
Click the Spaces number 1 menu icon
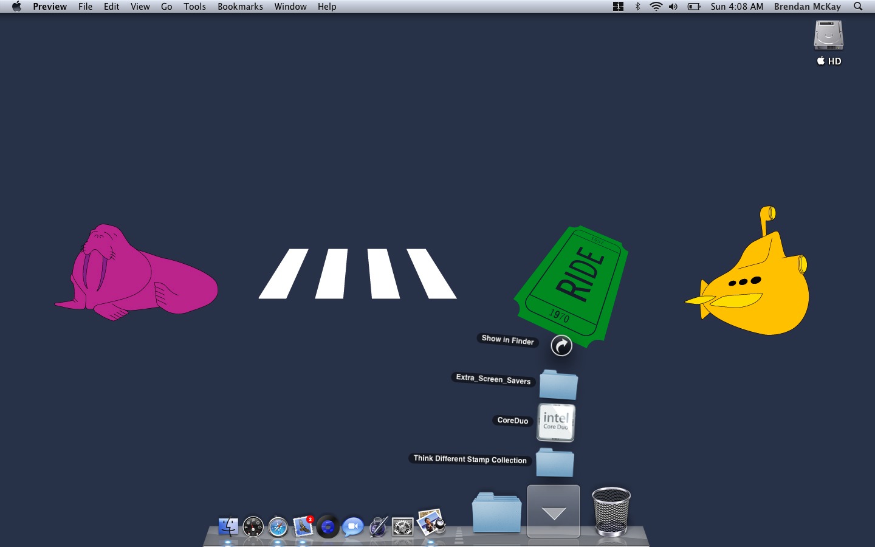(618, 7)
